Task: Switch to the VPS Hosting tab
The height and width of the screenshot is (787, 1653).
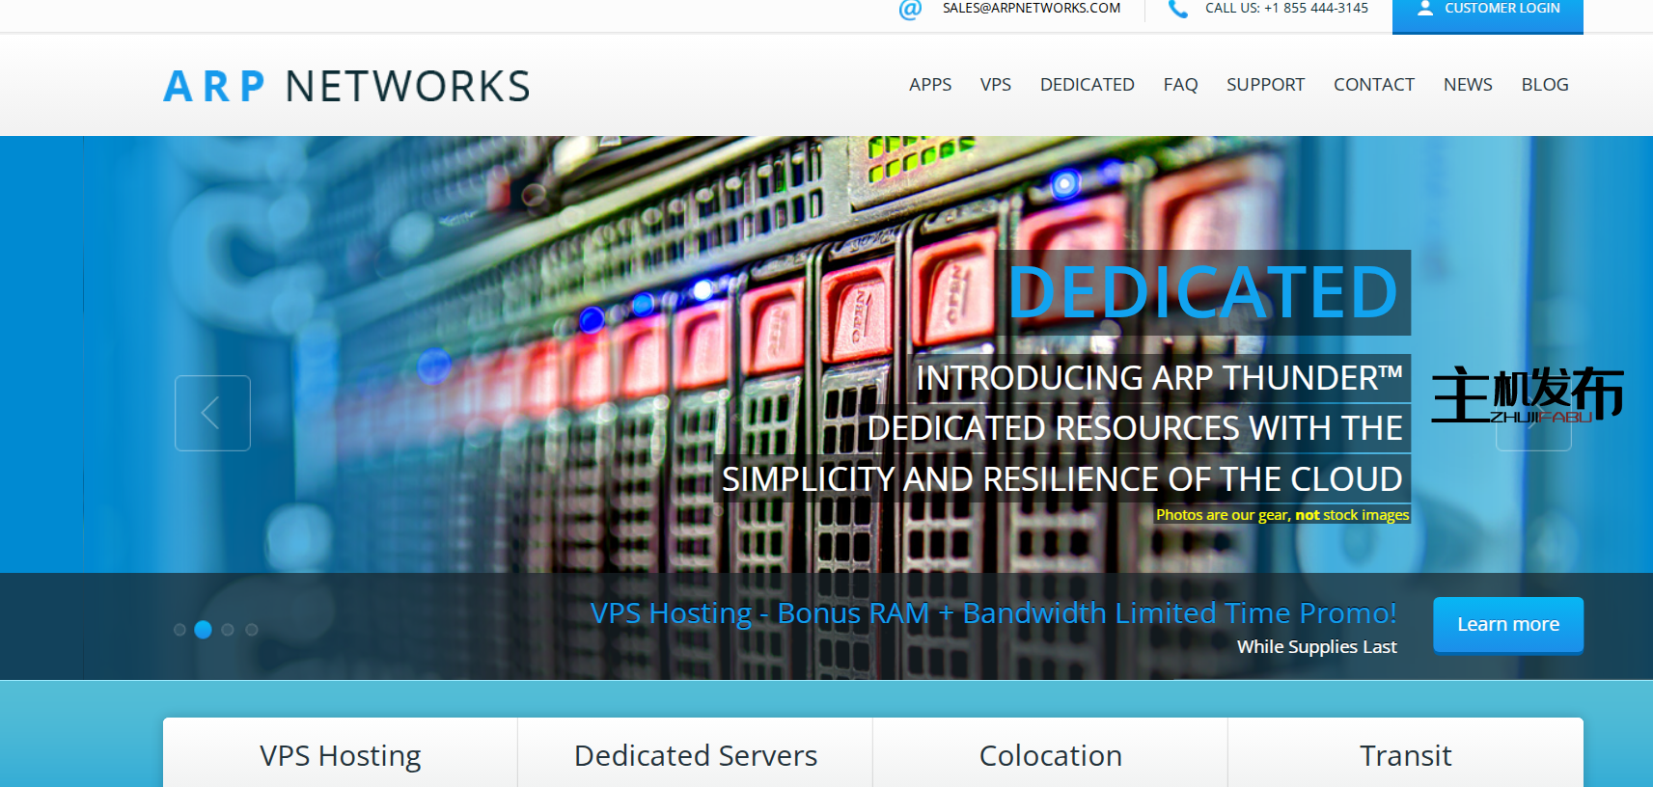Action: pyautogui.click(x=341, y=755)
